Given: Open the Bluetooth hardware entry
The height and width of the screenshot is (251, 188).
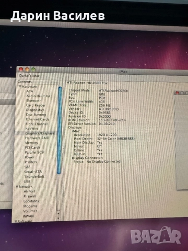Looking at the screenshot, I should (34, 100).
